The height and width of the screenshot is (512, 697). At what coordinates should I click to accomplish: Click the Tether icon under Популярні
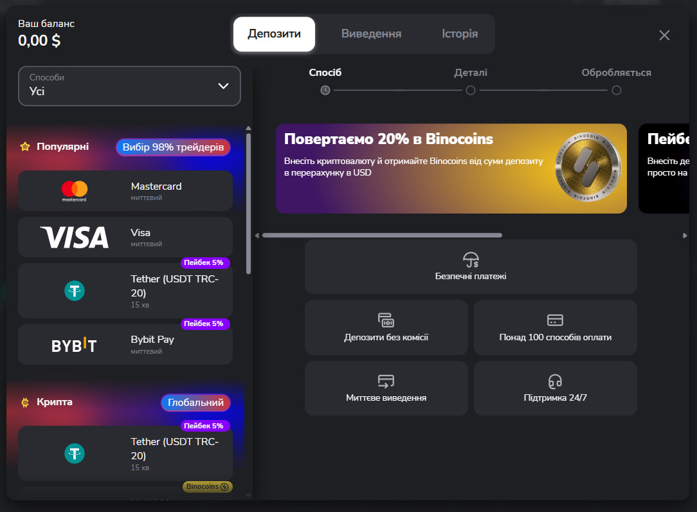pyautogui.click(x=75, y=291)
